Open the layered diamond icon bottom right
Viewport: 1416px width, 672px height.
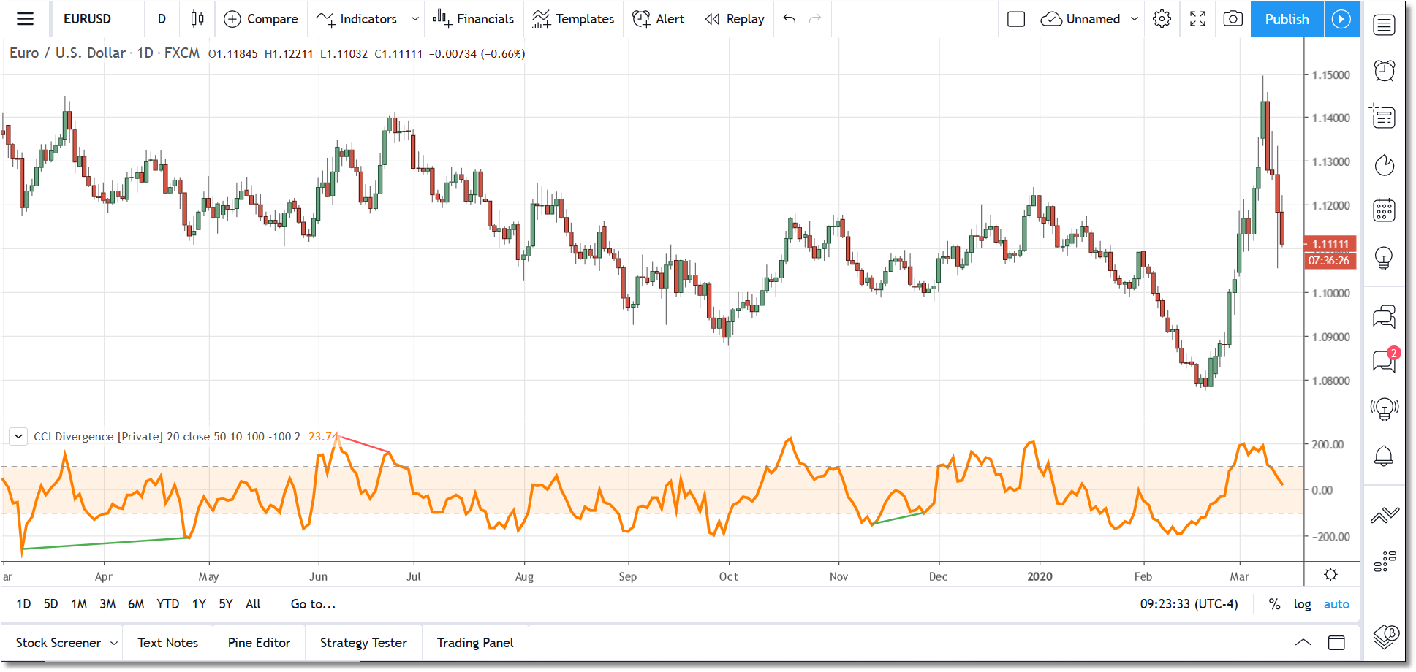tap(1385, 636)
